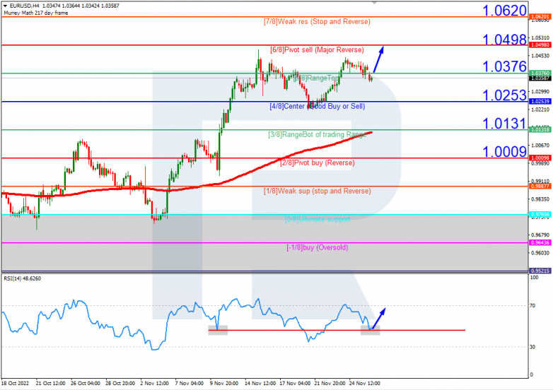
Task: Select the [2/8]Pivot buy (Reverse) label
Action: pyautogui.click(x=317, y=162)
